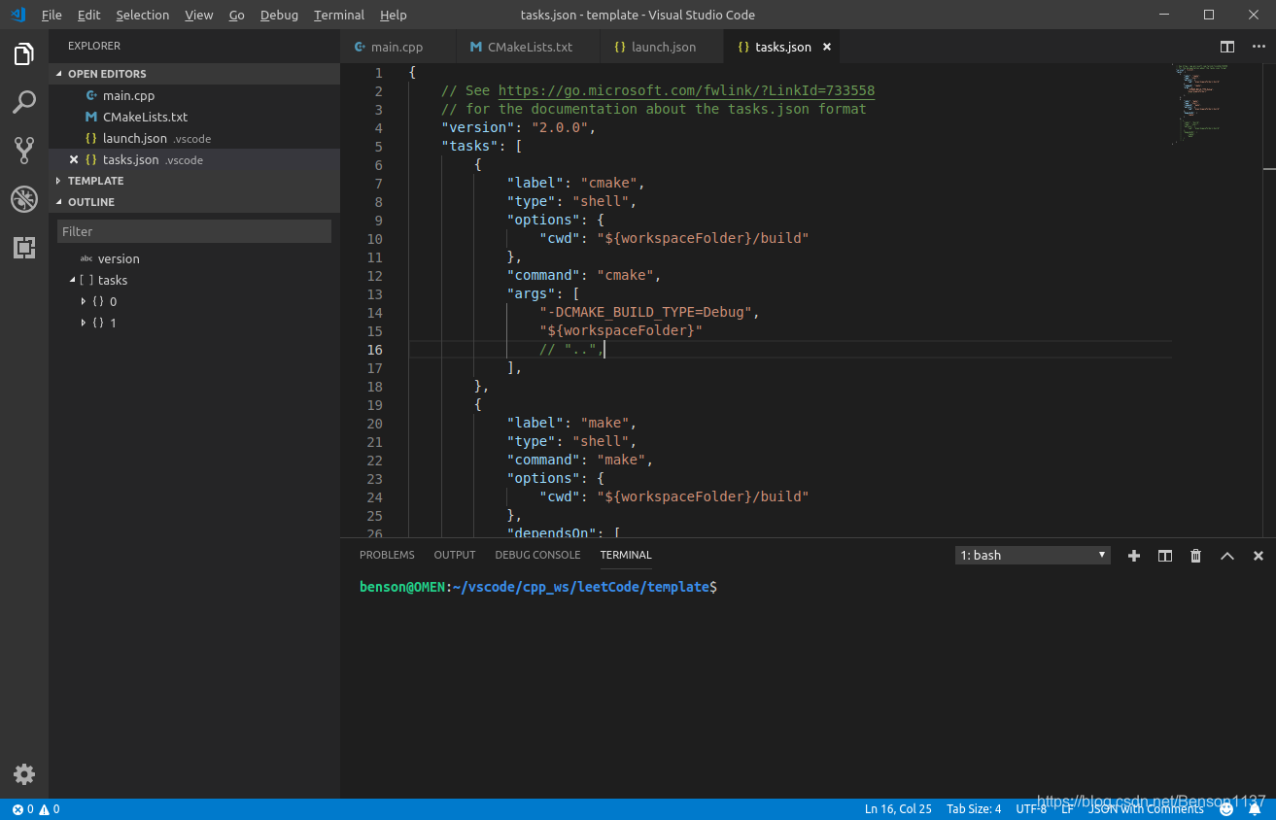This screenshot has height=820, width=1276.
Task: Open the File menu
Action: tap(52, 15)
